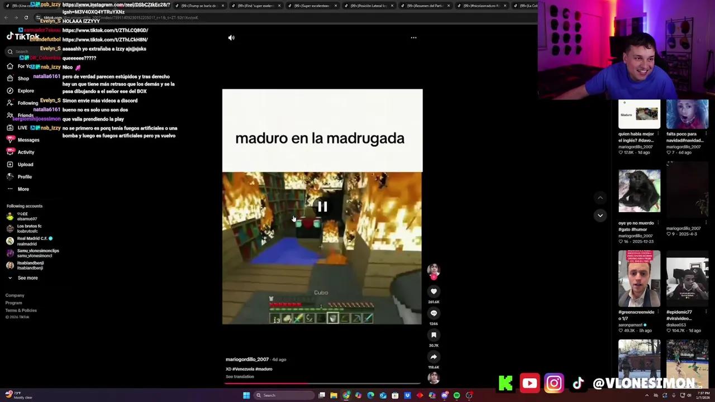Open comments with the speech bubble icon

(433, 313)
